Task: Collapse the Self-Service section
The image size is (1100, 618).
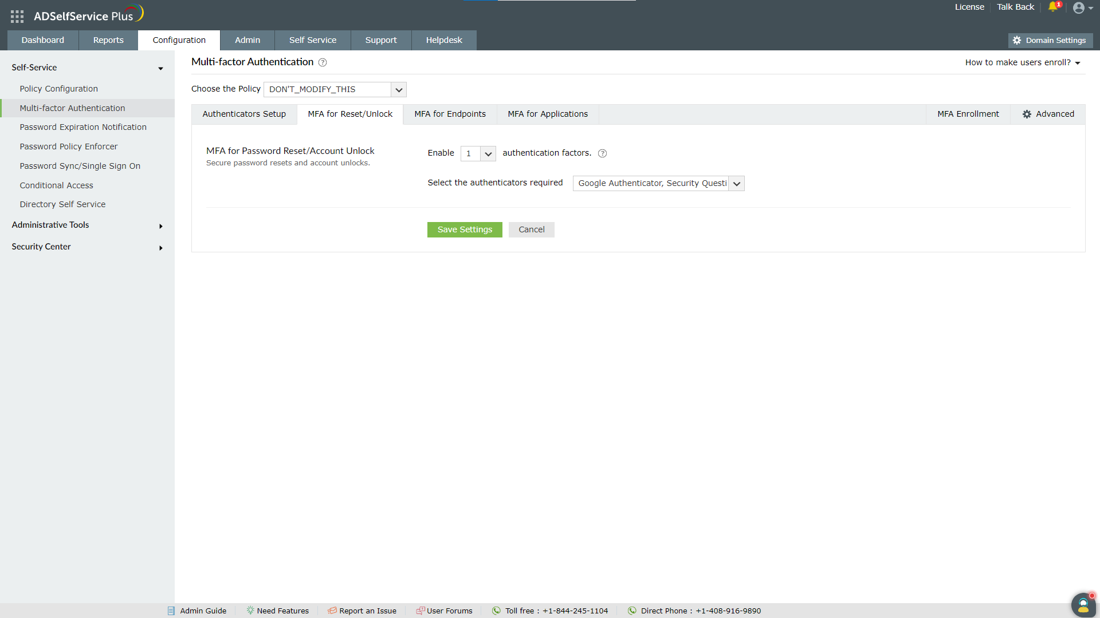Action: tap(161, 69)
